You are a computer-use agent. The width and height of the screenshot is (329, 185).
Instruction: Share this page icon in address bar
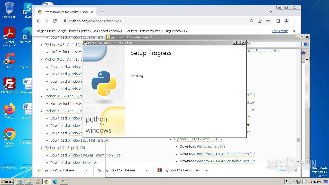pos(260,21)
